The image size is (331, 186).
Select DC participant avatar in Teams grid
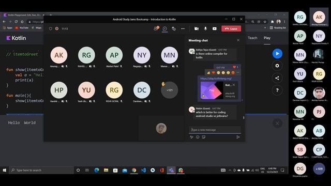coord(142,90)
